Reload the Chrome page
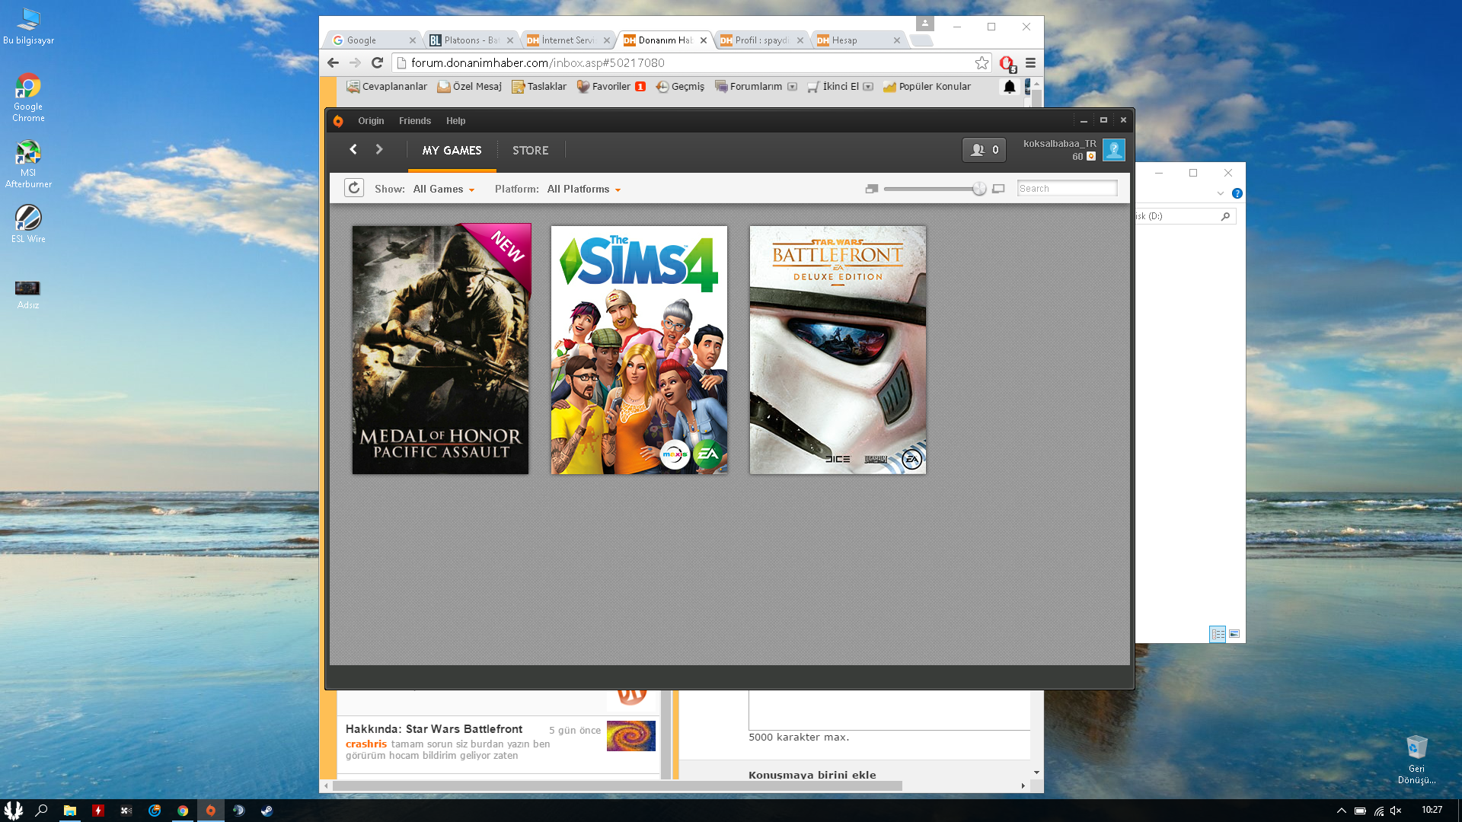 click(x=377, y=63)
